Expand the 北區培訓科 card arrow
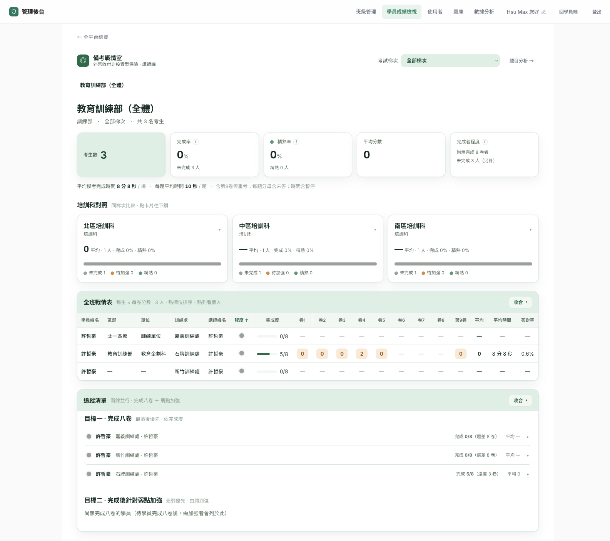The height and width of the screenshot is (541, 610). 220,230
